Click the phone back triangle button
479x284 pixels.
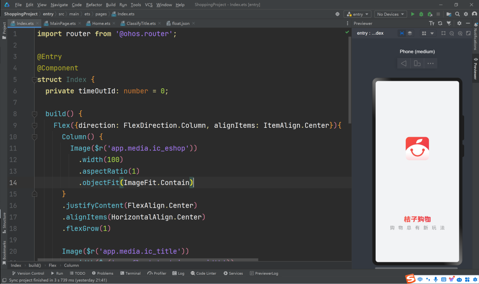click(x=404, y=63)
